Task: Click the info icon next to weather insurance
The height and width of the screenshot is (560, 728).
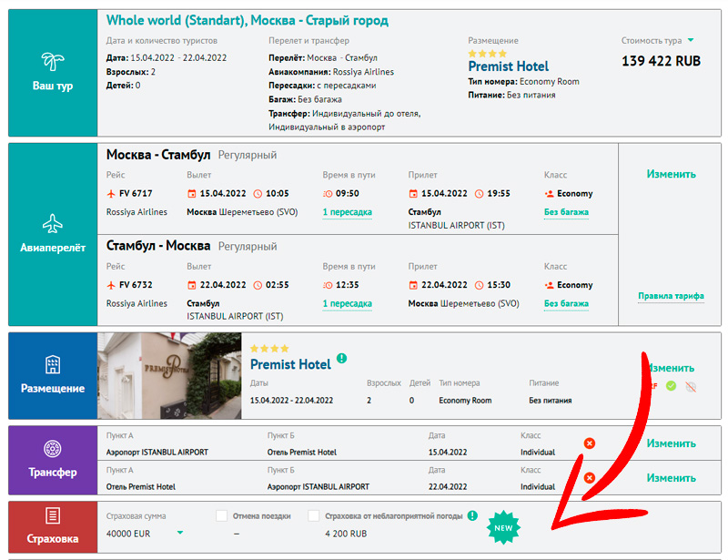Action: tap(472, 515)
